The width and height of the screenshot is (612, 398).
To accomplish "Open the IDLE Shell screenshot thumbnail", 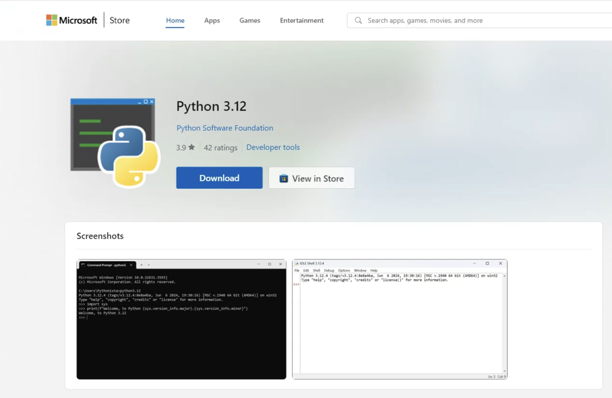I will [400, 319].
